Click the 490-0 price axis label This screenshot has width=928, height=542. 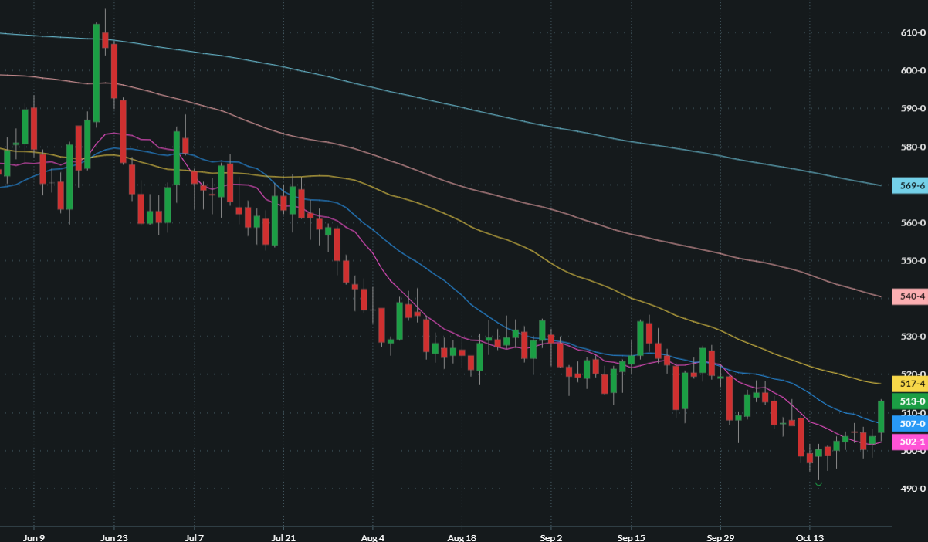913,489
